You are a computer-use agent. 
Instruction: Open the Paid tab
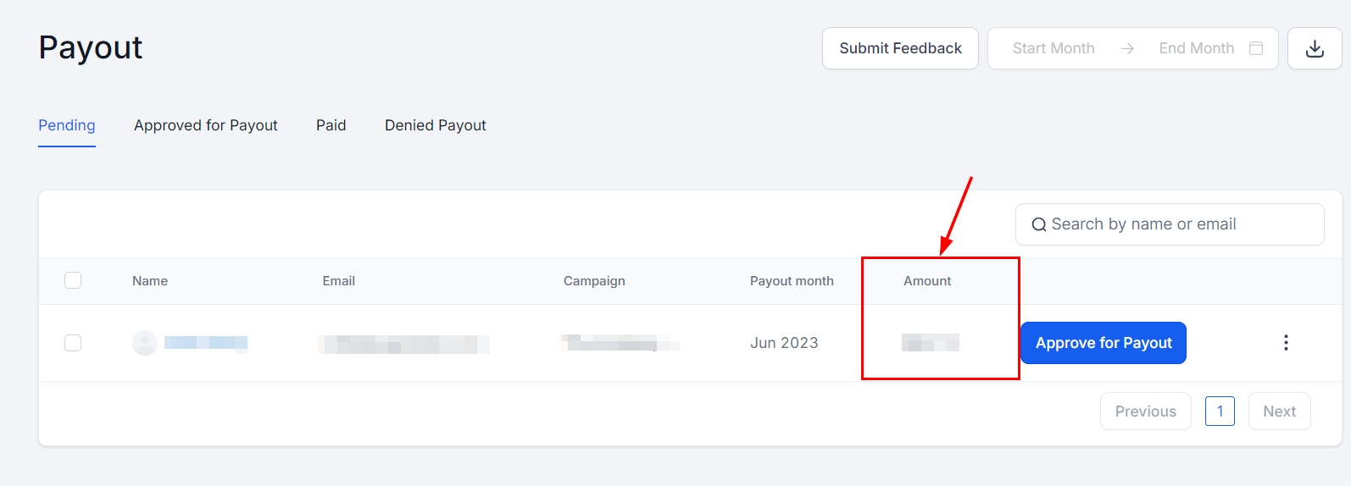pyautogui.click(x=331, y=125)
